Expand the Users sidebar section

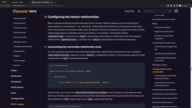pyautogui.click(x=13, y=93)
